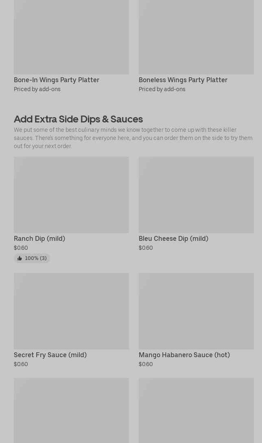Select the Bleu Cheese Dip (mild) image

196,195
